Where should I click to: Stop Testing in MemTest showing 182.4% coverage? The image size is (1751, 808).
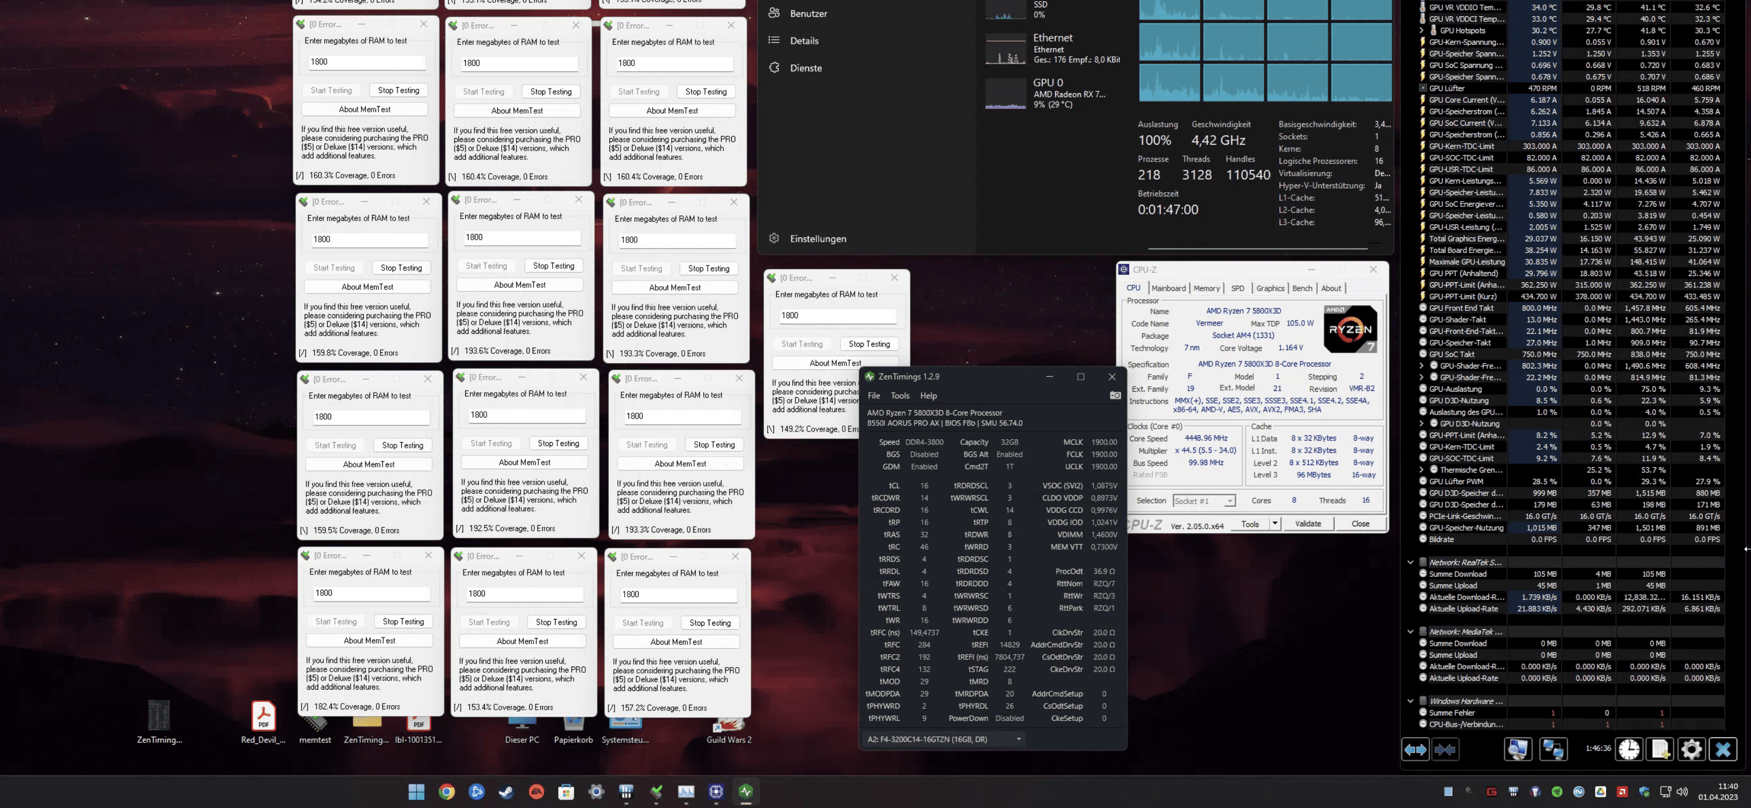(x=403, y=621)
